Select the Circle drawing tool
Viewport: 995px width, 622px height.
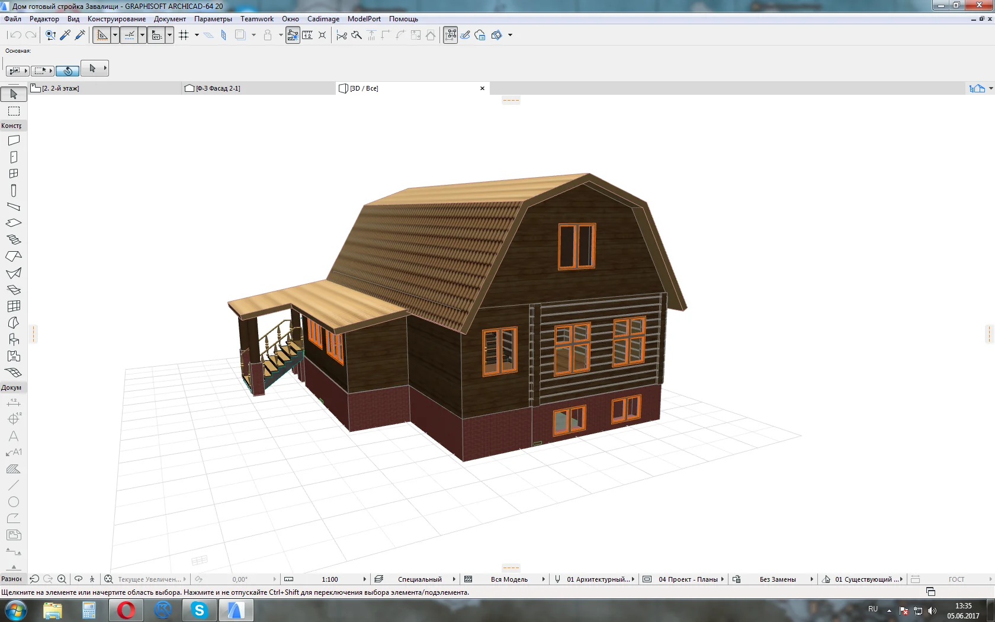14,502
